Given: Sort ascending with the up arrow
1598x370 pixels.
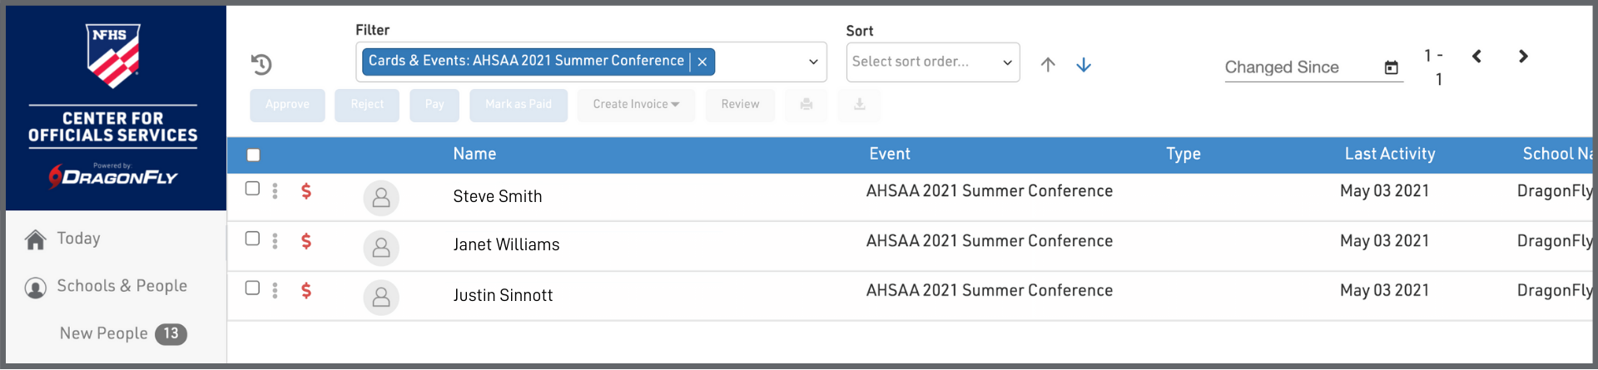Looking at the screenshot, I should 1048,65.
